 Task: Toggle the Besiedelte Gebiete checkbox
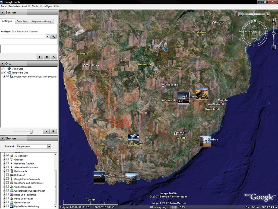[7, 163]
